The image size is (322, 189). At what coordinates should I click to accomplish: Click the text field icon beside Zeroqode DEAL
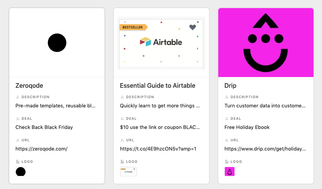click(x=18, y=119)
